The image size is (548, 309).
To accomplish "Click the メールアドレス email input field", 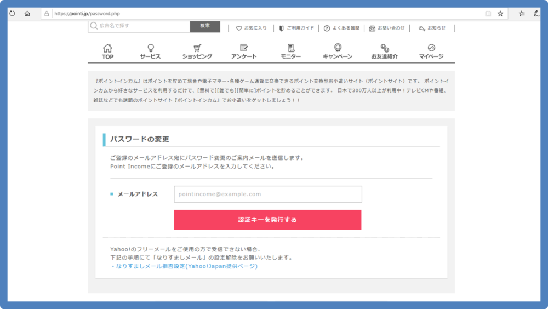I will pos(268,194).
